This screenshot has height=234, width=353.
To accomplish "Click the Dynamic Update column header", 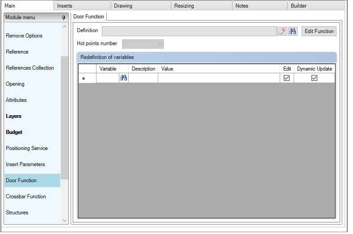I will tap(314, 69).
